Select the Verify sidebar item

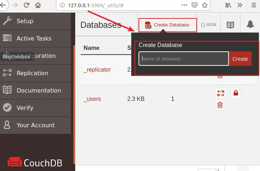(x=35, y=108)
